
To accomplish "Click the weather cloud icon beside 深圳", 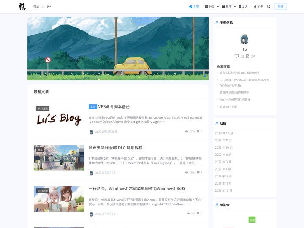I will coord(43,7).
